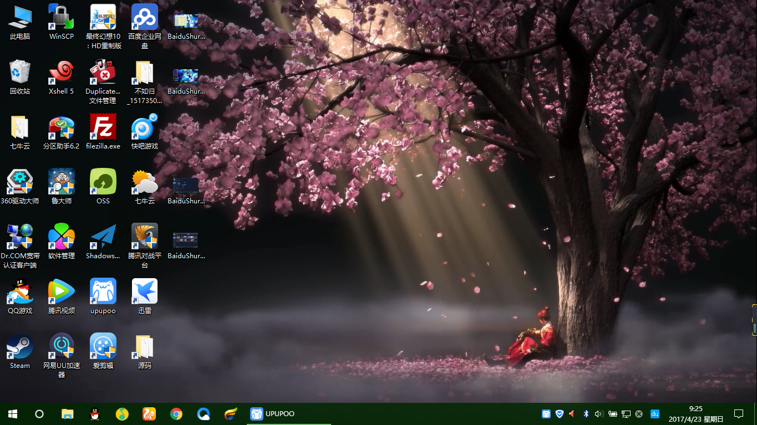The height and width of the screenshot is (425, 757).
Task: Open the 百度企业网盘 shortcut
Action: coord(145,27)
